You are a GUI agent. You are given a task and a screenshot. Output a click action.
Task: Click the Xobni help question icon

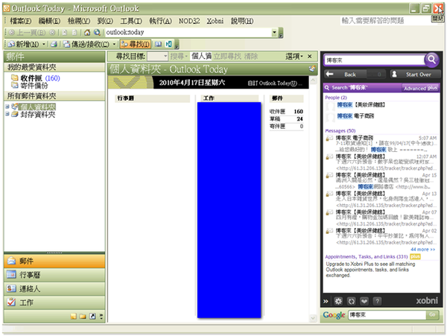[377, 301]
